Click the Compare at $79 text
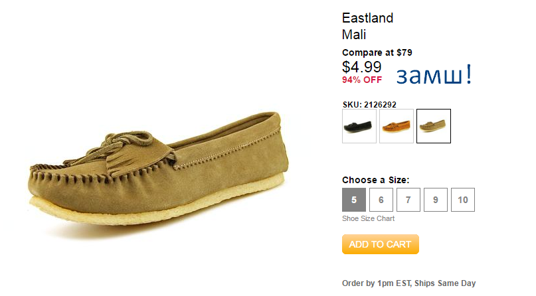The width and height of the screenshot is (536, 296). coord(377,52)
